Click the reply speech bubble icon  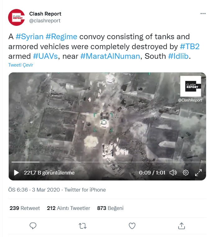[33, 226]
